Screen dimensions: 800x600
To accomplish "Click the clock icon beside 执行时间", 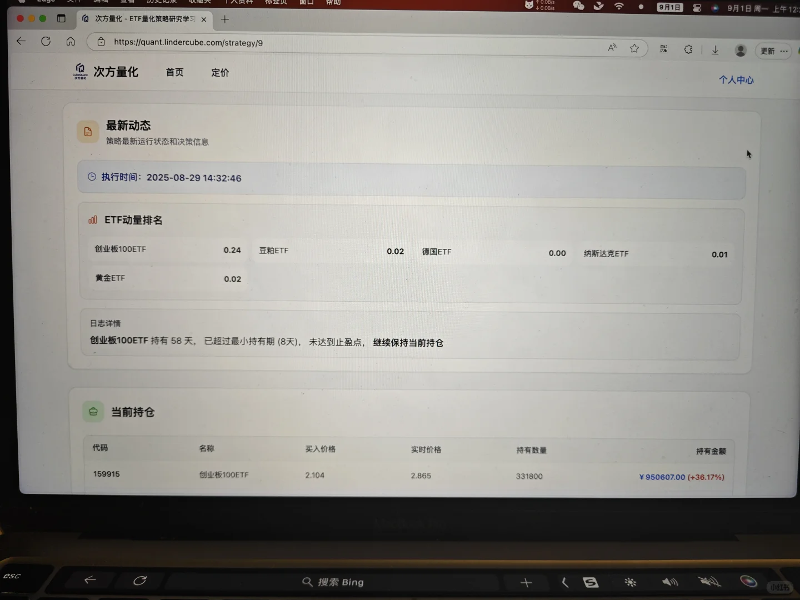I will coord(92,177).
